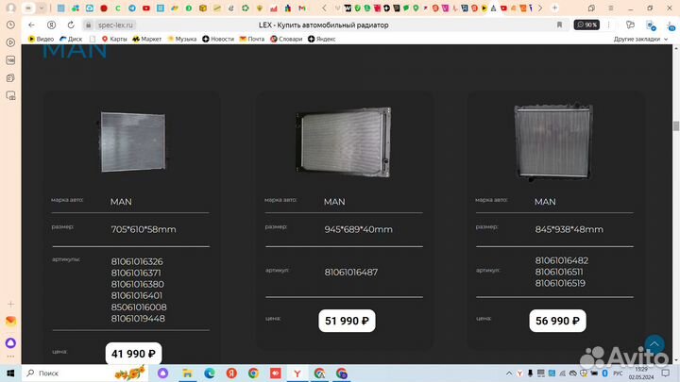This screenshot has width=680, height=382.
Task: Open the downloads icon in toolbar
Action: (671, 26)
